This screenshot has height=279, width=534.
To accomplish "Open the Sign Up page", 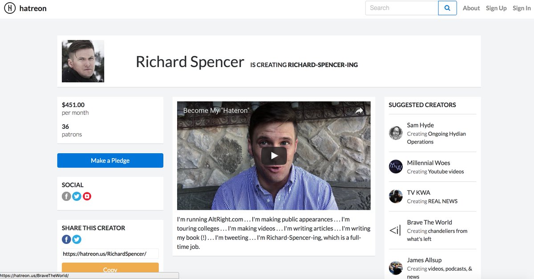I will [x=496, y=8].
